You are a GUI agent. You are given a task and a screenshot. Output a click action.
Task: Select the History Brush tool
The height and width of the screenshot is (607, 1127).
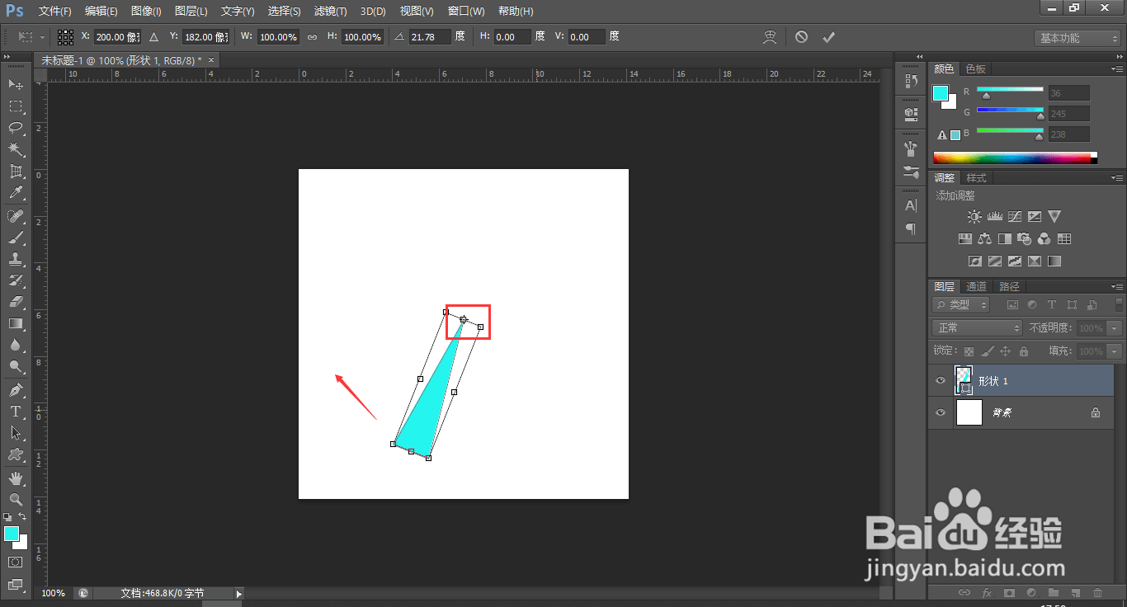[15, 280]
